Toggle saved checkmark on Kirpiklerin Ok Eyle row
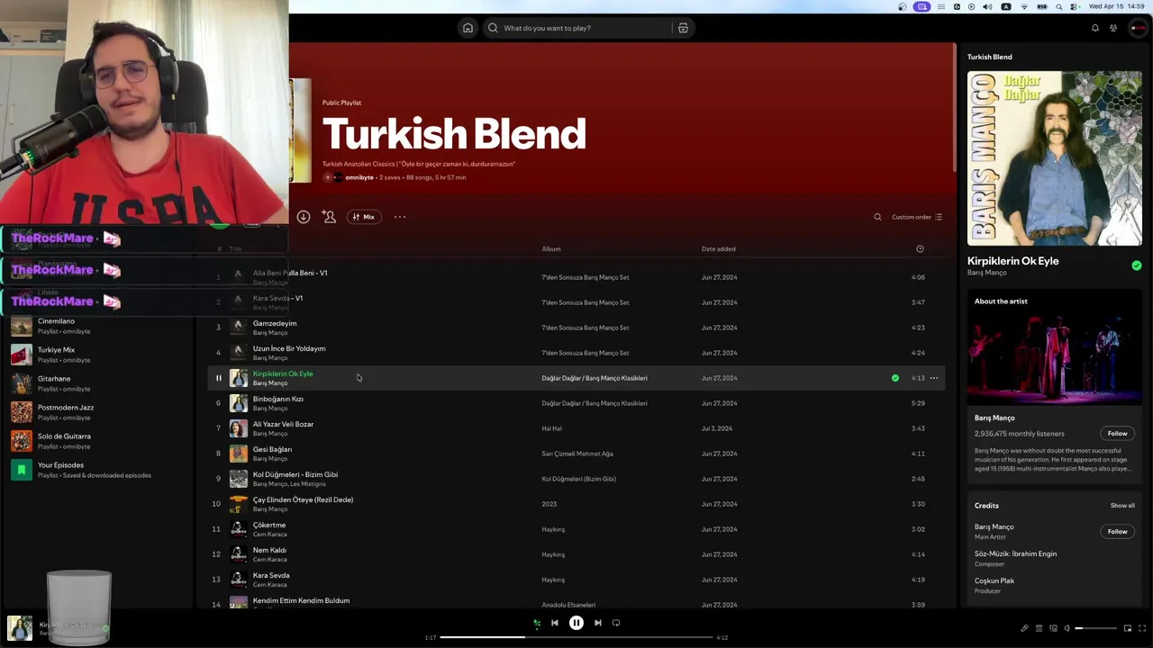This screenshot has height=648, width=1153. pyautogui.click(x=895, y=378)
